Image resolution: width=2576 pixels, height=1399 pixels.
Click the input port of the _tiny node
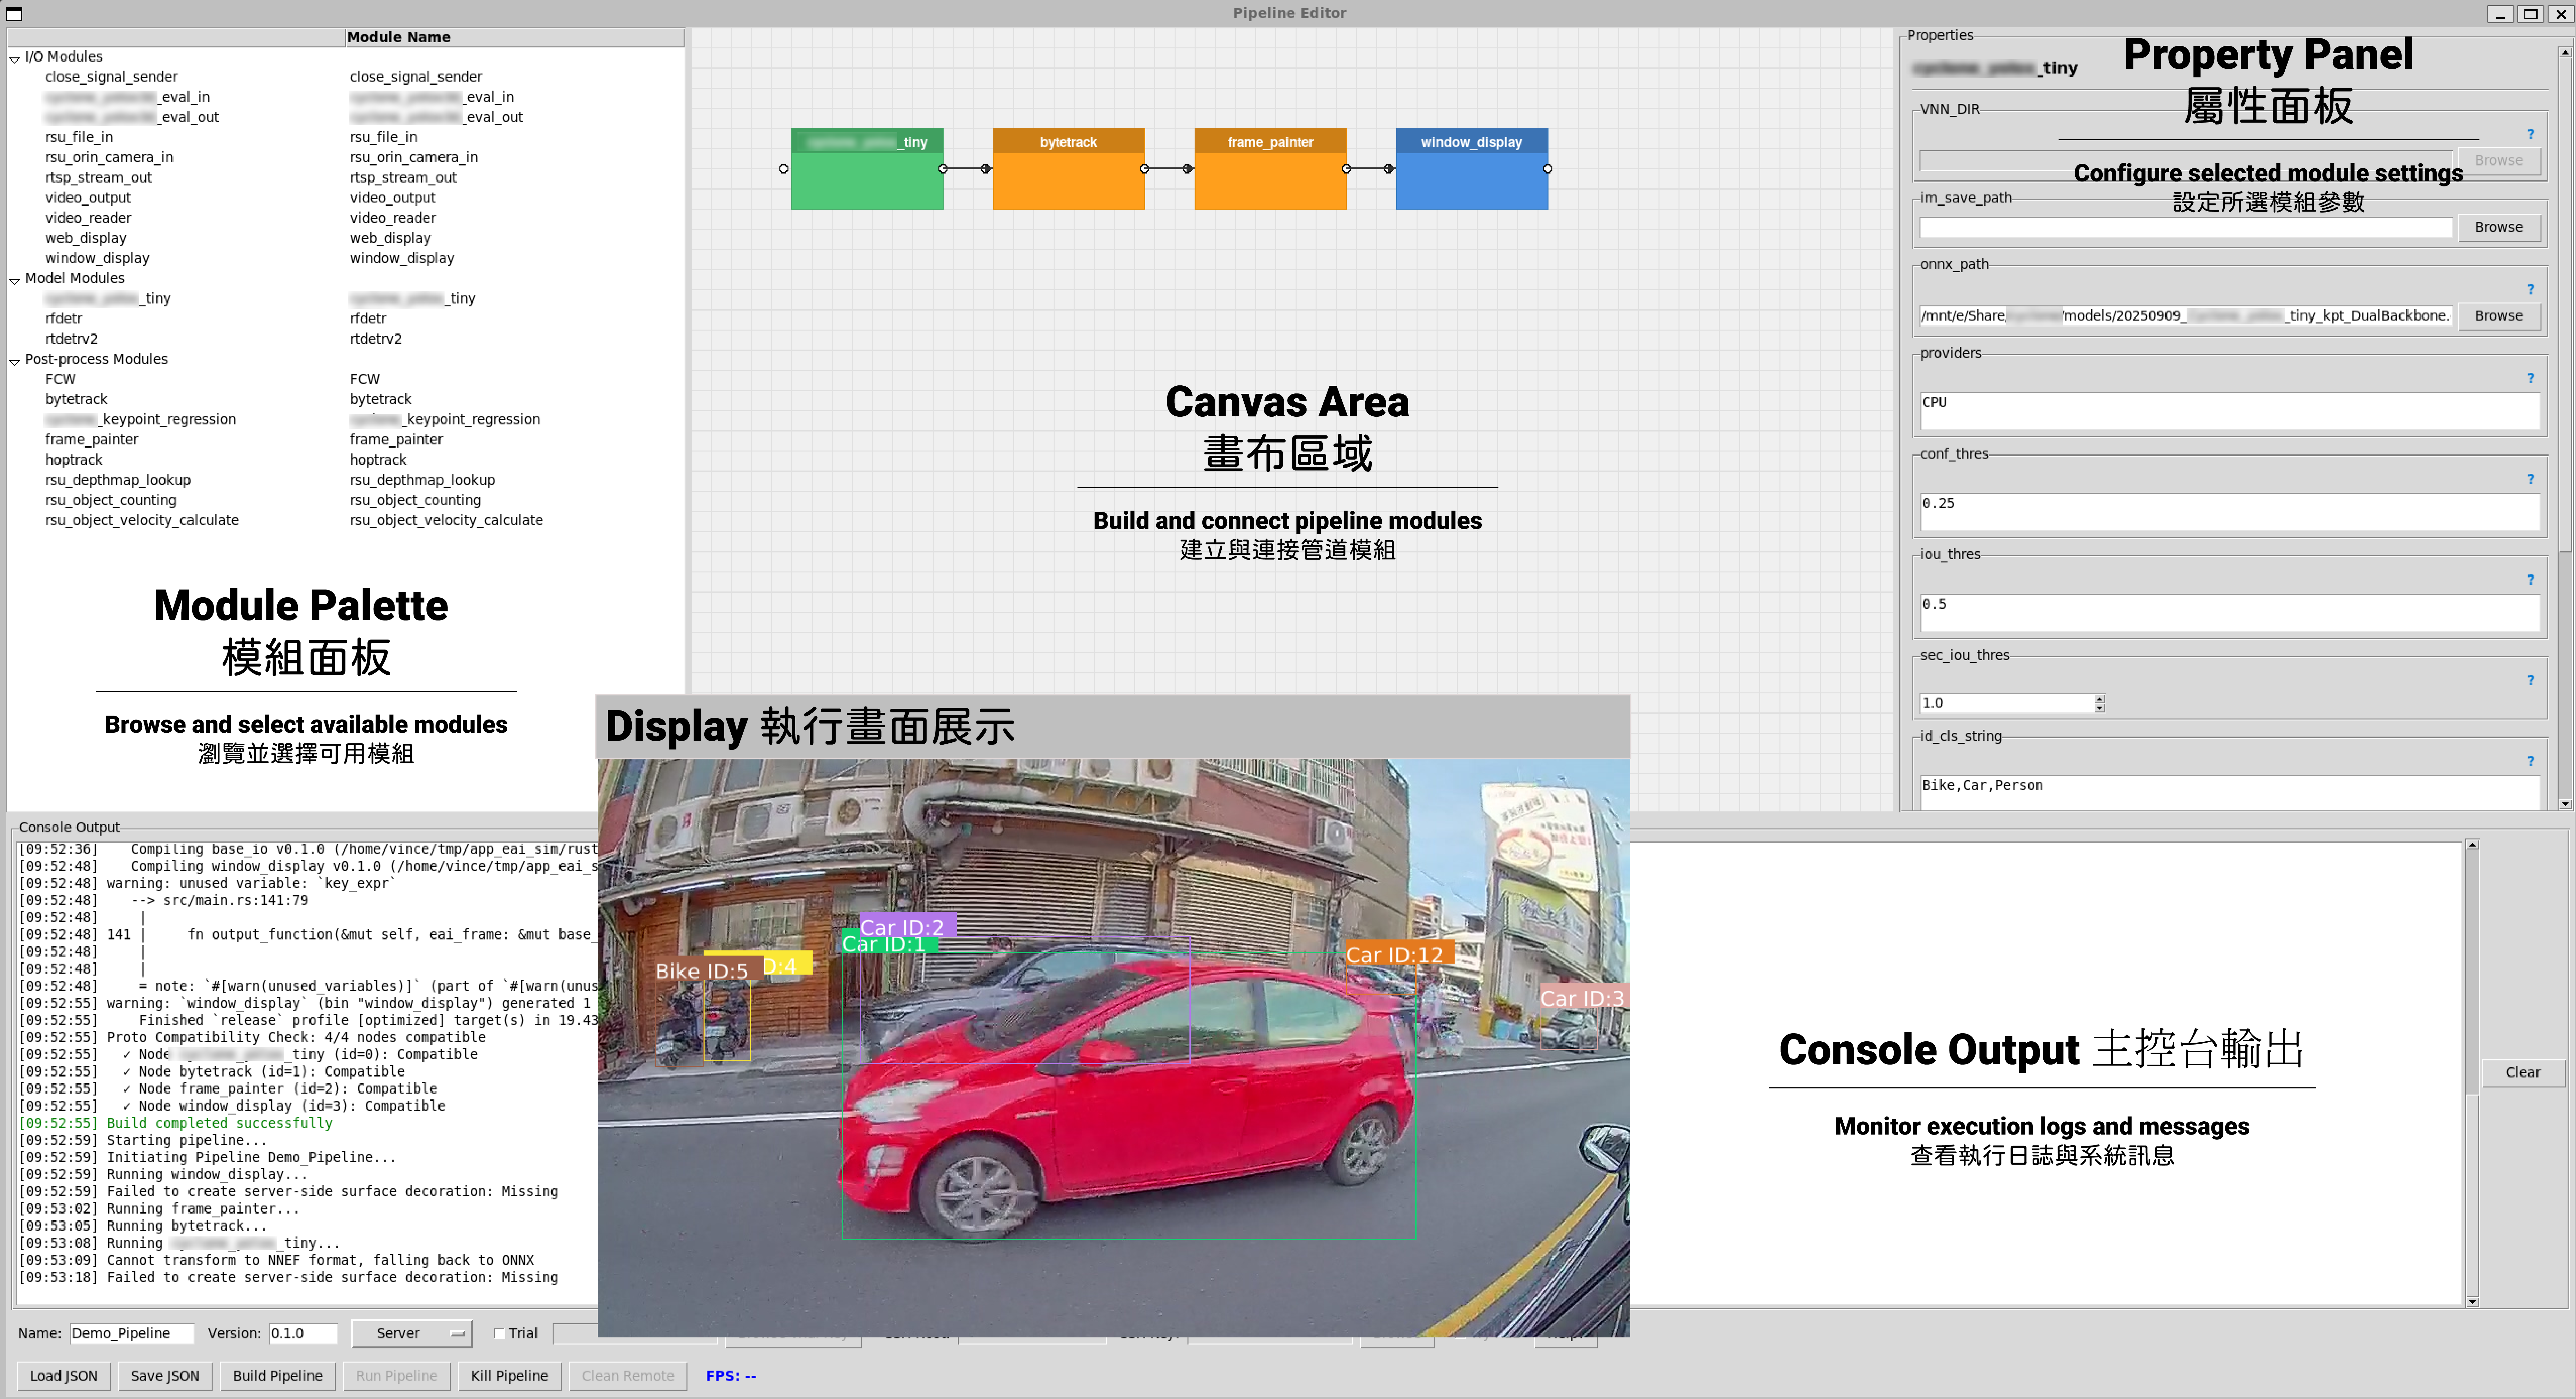click(784, 169)
